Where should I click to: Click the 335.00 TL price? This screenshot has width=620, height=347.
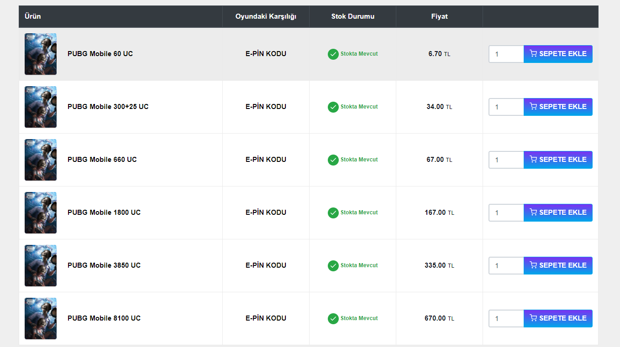click(439, 265)
